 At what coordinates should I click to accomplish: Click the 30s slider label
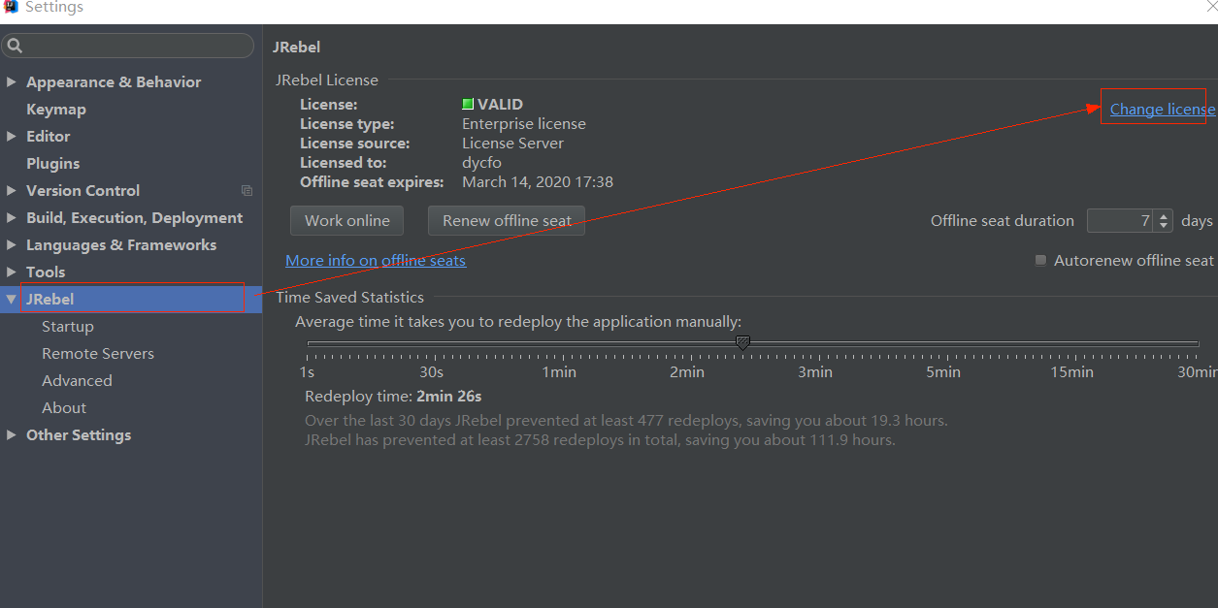(431, 372)
